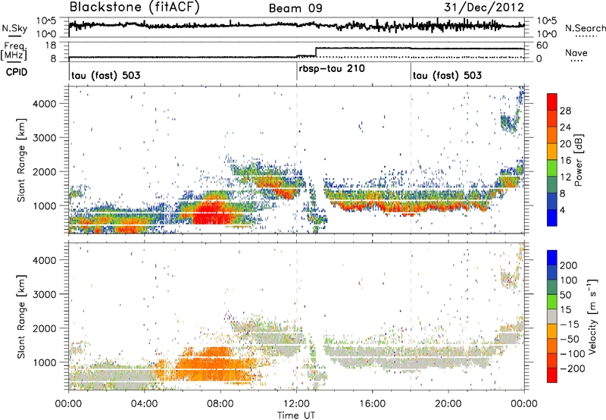606x420 pixels.
Task: Click the 'Power [dB]' colorbar title
Action: pos(579,160)
